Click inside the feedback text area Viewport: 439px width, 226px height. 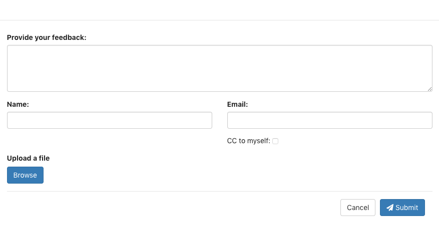click(x=219, y=68)
